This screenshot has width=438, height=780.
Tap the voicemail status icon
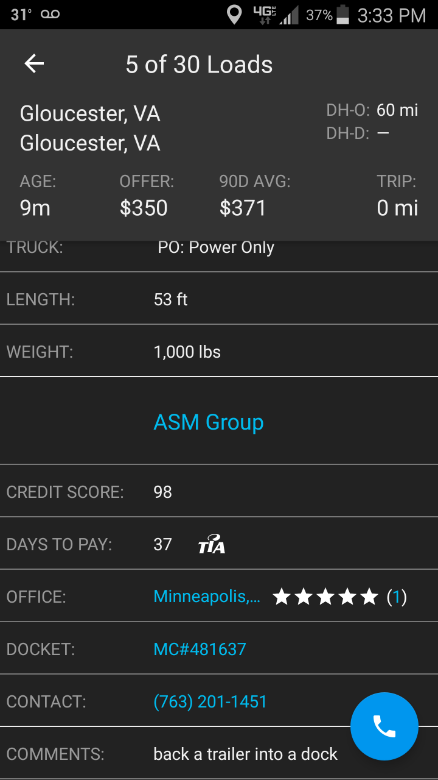click(x=50, y=15)
